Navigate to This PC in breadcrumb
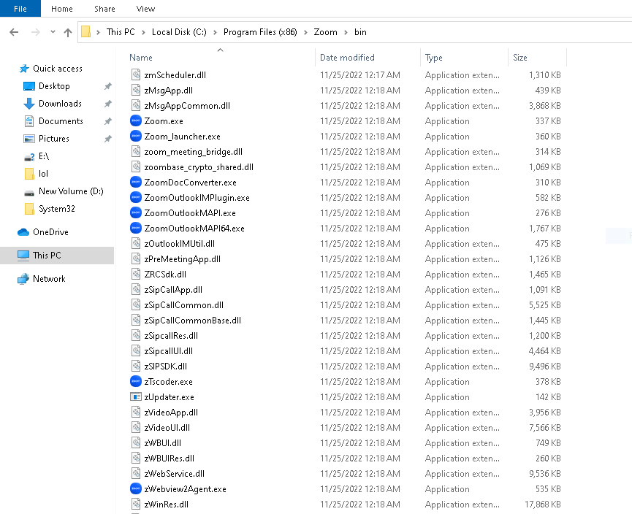This screenshot has height=514, width=632. point(121,32)
